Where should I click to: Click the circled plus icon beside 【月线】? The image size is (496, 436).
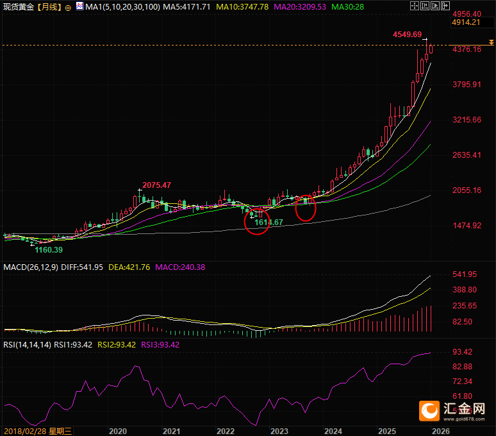[x=68, y=6]
